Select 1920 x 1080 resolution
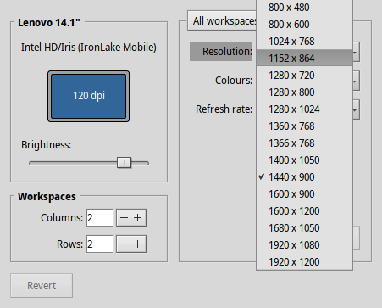The height and width of the screenshot is (308, 382). [x=304, y=245]
